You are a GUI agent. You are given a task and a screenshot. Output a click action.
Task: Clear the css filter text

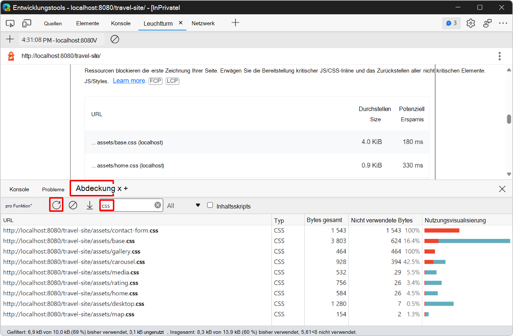coord(158,205)
